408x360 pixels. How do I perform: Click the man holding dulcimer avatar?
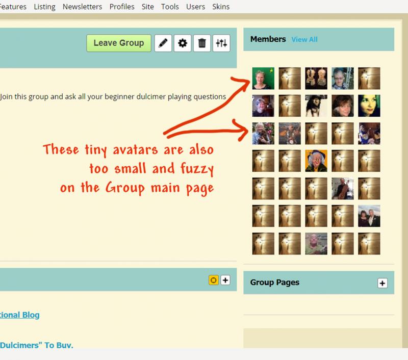342,189
